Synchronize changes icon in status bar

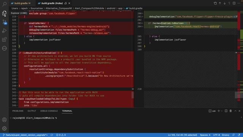52,135
